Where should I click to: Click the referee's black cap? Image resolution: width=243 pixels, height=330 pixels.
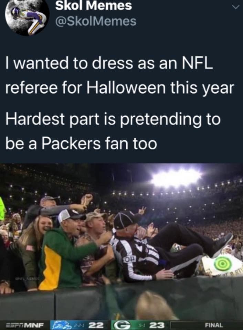[126, 220]
